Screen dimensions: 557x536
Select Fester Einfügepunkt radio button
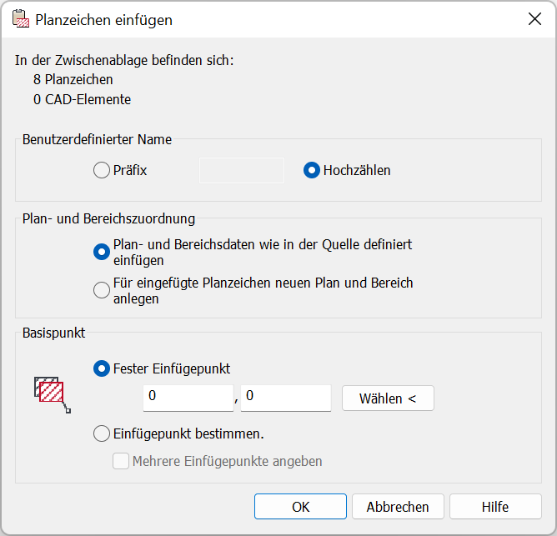click(x=102, y=368)
